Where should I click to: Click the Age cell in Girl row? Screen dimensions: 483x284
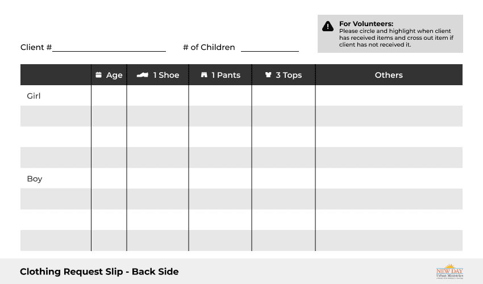tap(109, 95)
